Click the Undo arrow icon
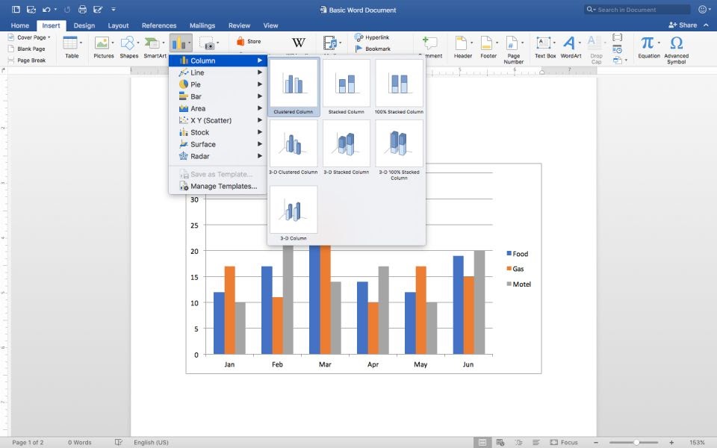This screenshot has height=448, width=717. tap(46, 9)
